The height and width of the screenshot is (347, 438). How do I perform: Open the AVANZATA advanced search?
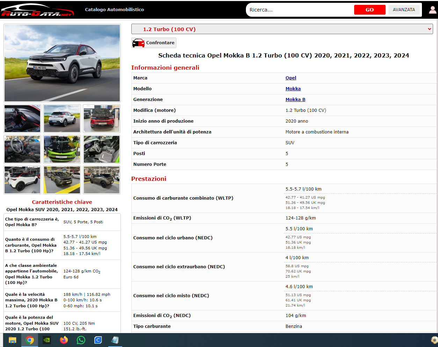(404, 10)
